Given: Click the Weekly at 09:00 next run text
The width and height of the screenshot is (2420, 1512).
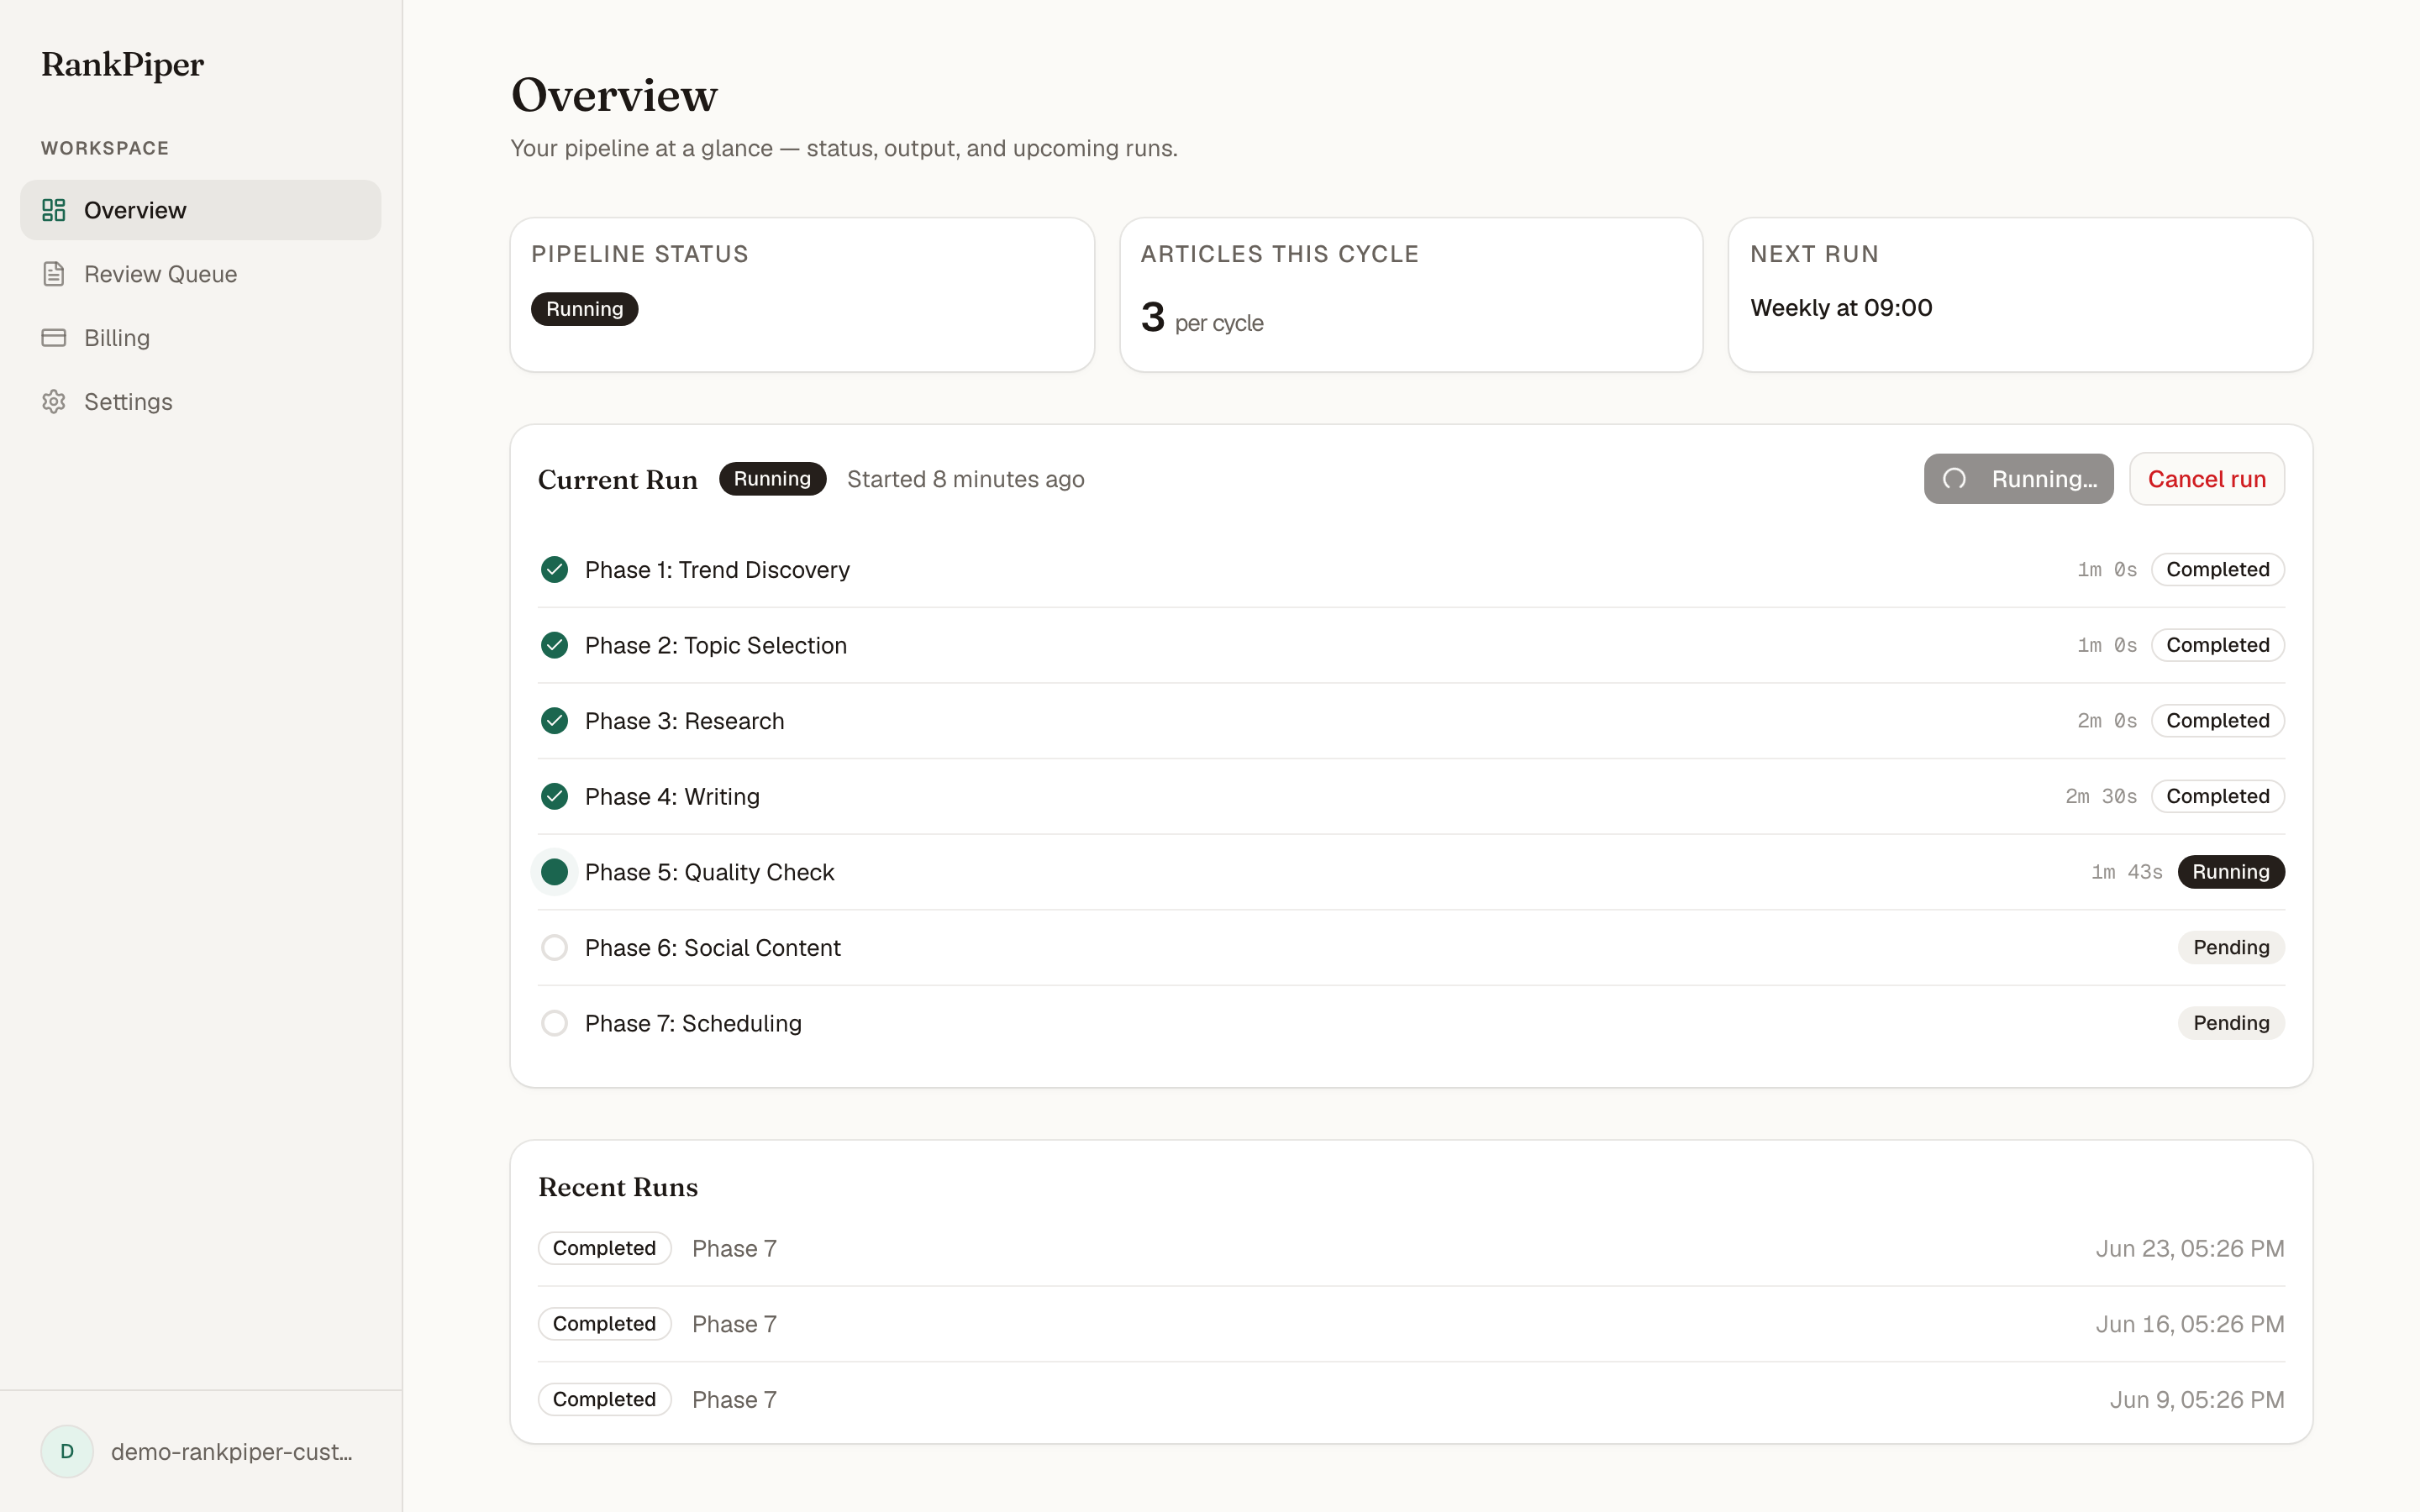Looking at the screenshot, I should click(1841, 308).
